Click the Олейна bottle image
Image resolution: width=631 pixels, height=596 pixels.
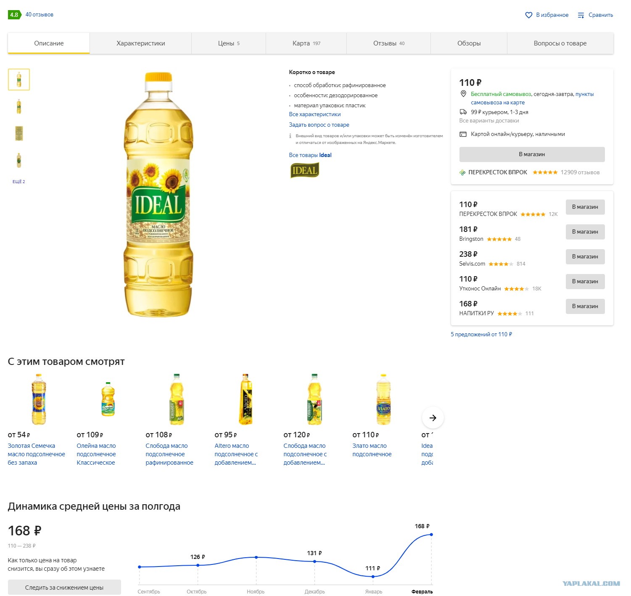tap(108, 399)
